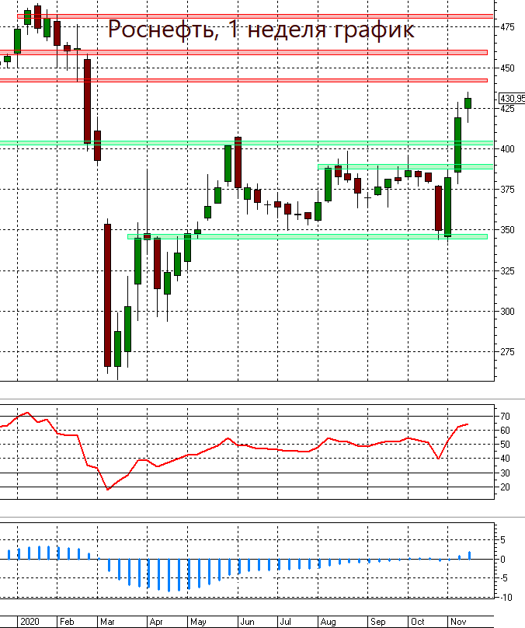The width and height of the screenshot is (525, 628).
Task: Click the current price label 430,95
Action: (513, 98)
